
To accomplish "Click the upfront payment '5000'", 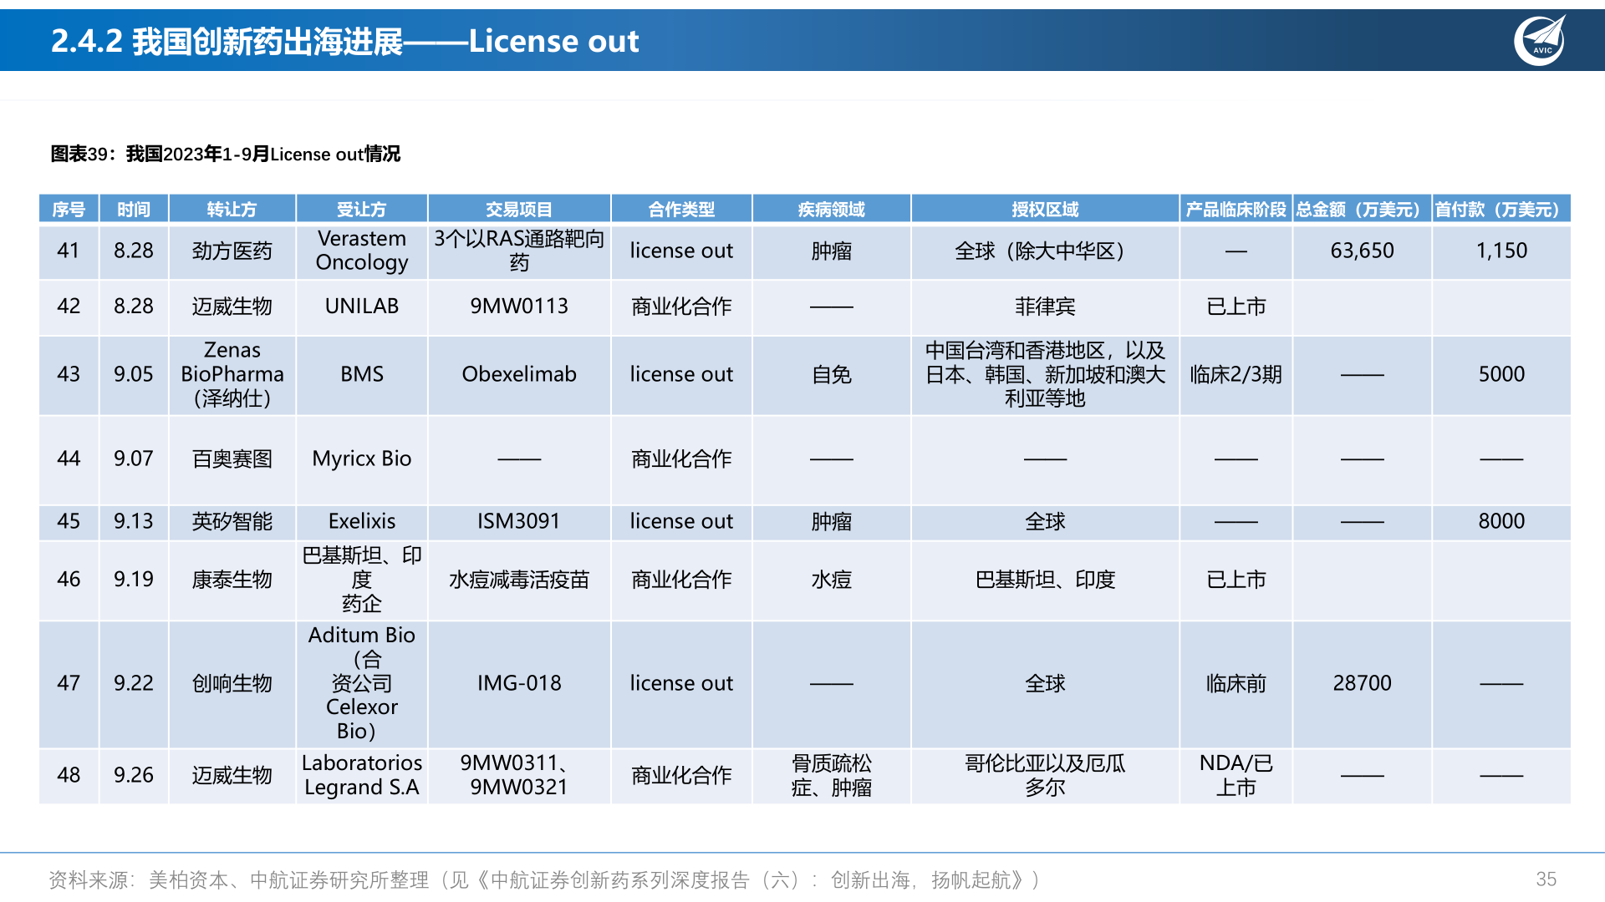I will (x=1501, y=374).
